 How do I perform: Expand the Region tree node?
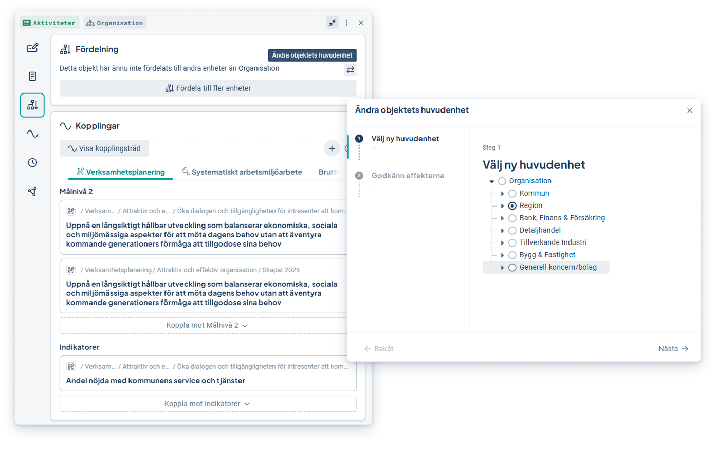(502, 206)
